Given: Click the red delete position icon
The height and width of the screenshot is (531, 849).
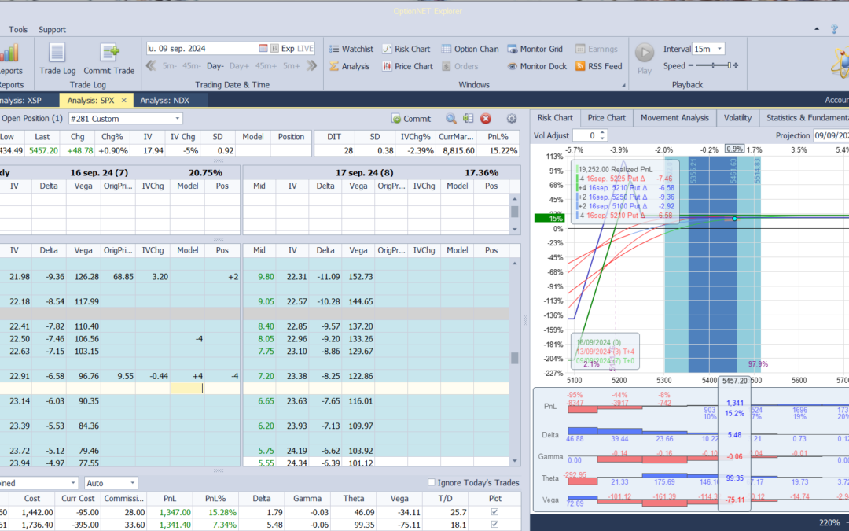Looking at the screenshot, I should pyautogui.click(x=486, y=119).
